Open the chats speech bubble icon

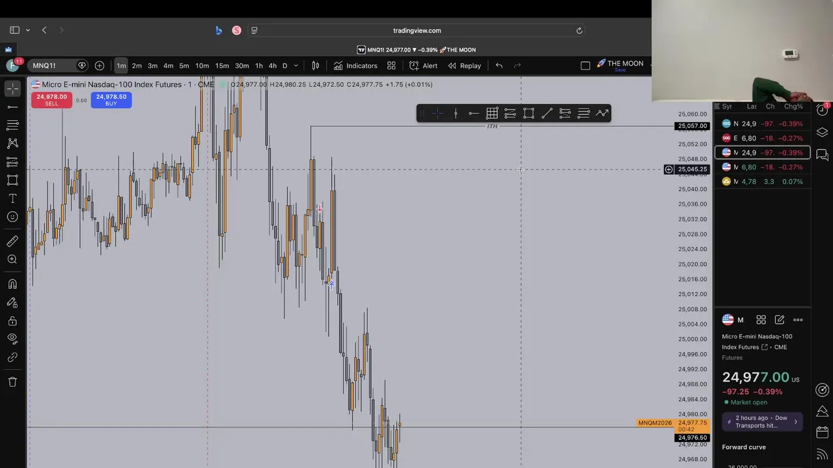(822, 155)
